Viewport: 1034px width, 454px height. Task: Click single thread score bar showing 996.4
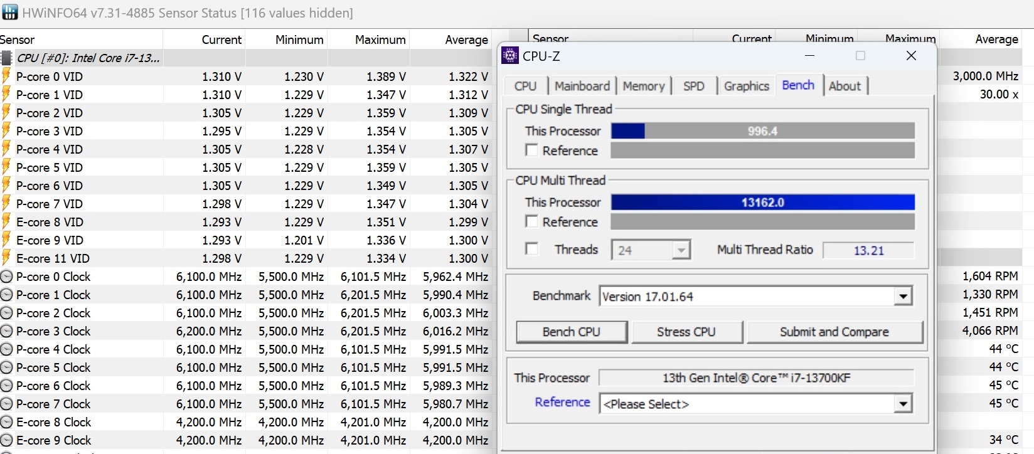click(763, 131)
